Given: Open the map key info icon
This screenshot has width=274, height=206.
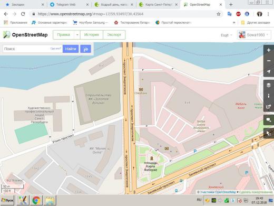Looking at the screenshot, I should (x=269, y=96).
